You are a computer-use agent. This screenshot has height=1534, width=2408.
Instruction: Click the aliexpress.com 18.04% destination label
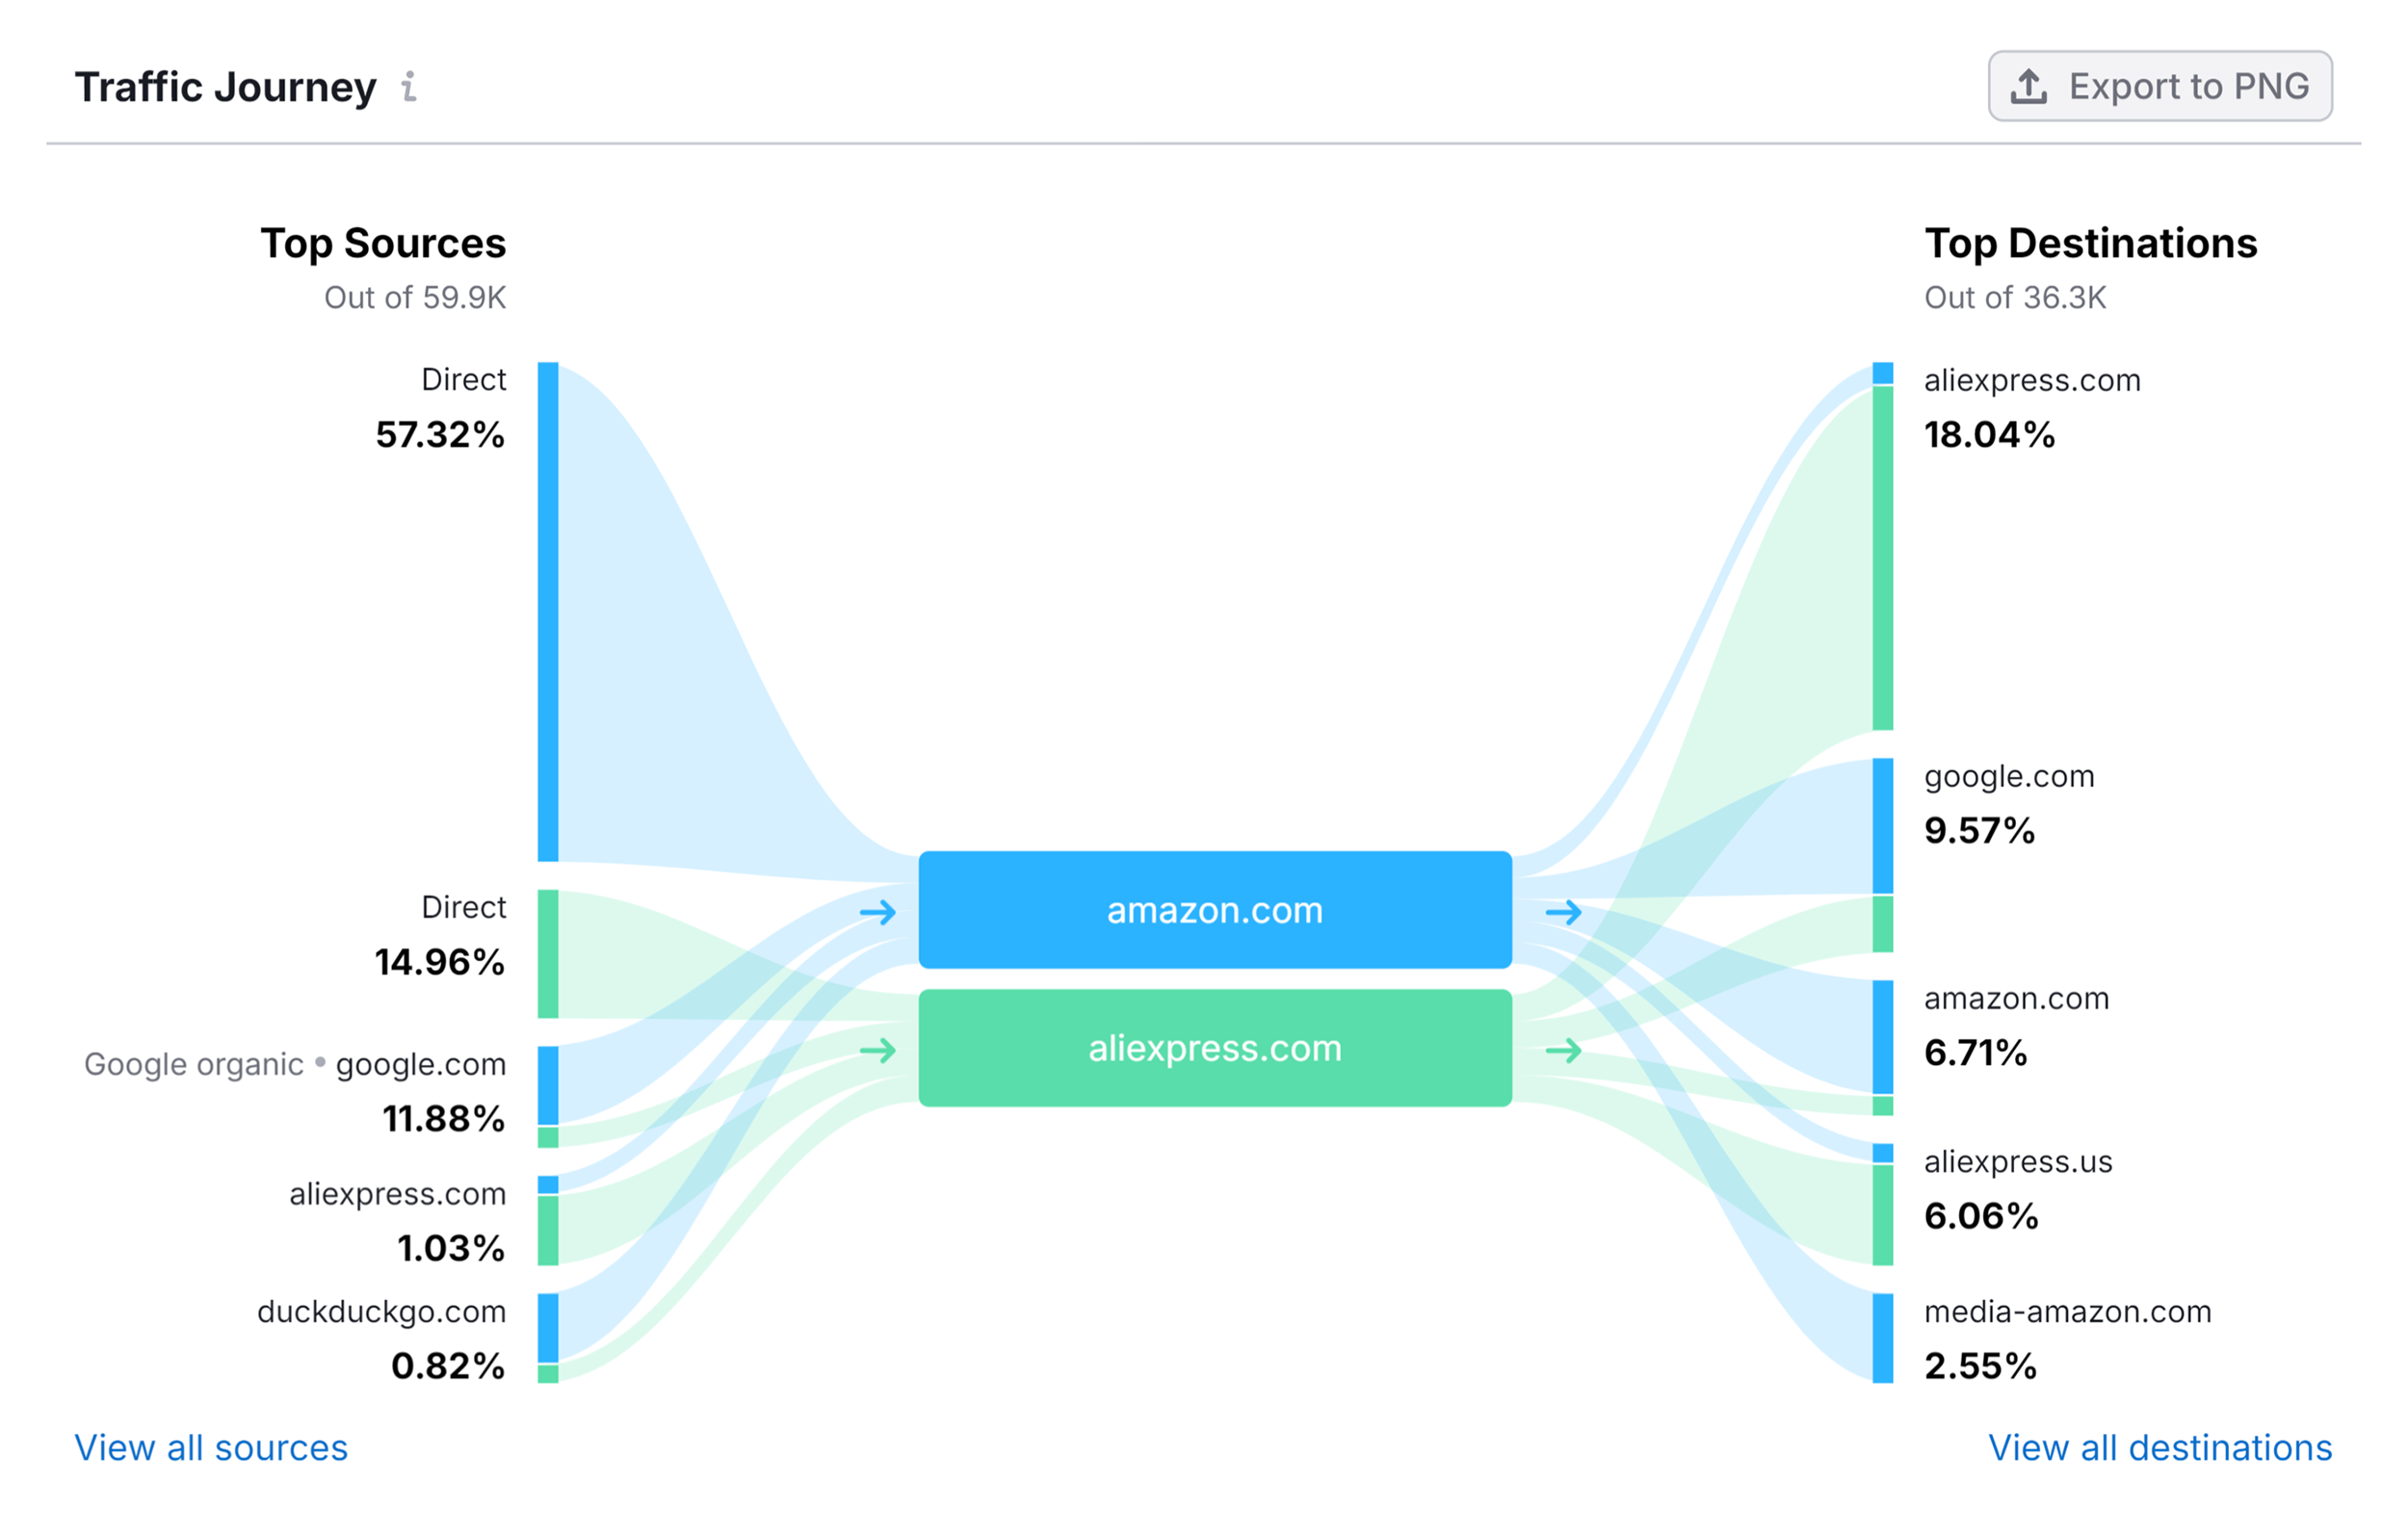[2031, 380]
